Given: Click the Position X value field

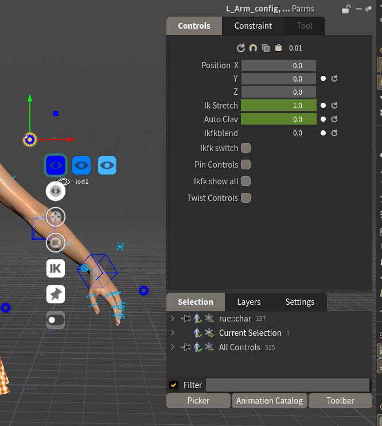Looking at the screenshot, I should [279, 65].
